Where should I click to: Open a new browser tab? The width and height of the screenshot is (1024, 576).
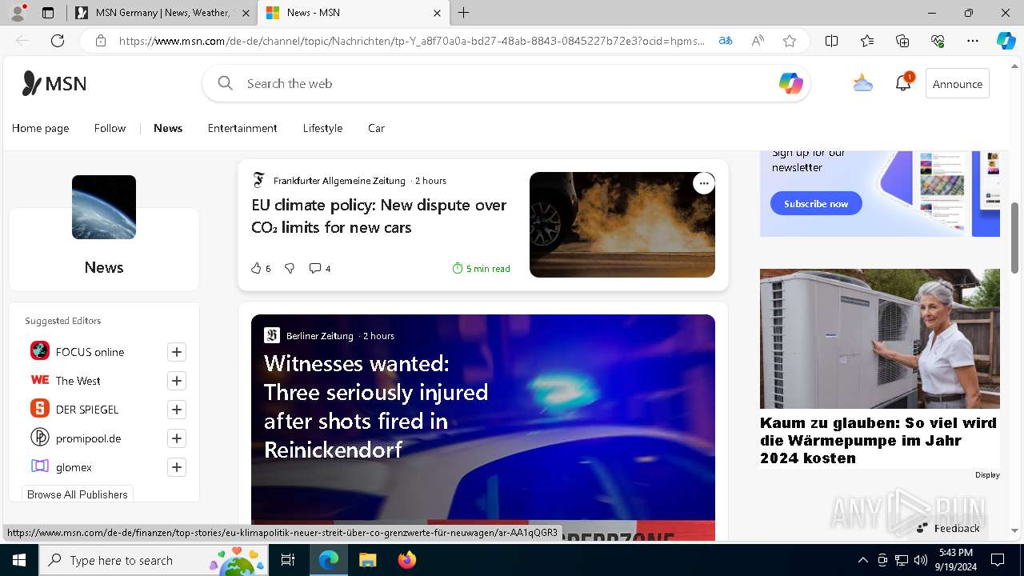pyautogui.click(x=464, y=13)
